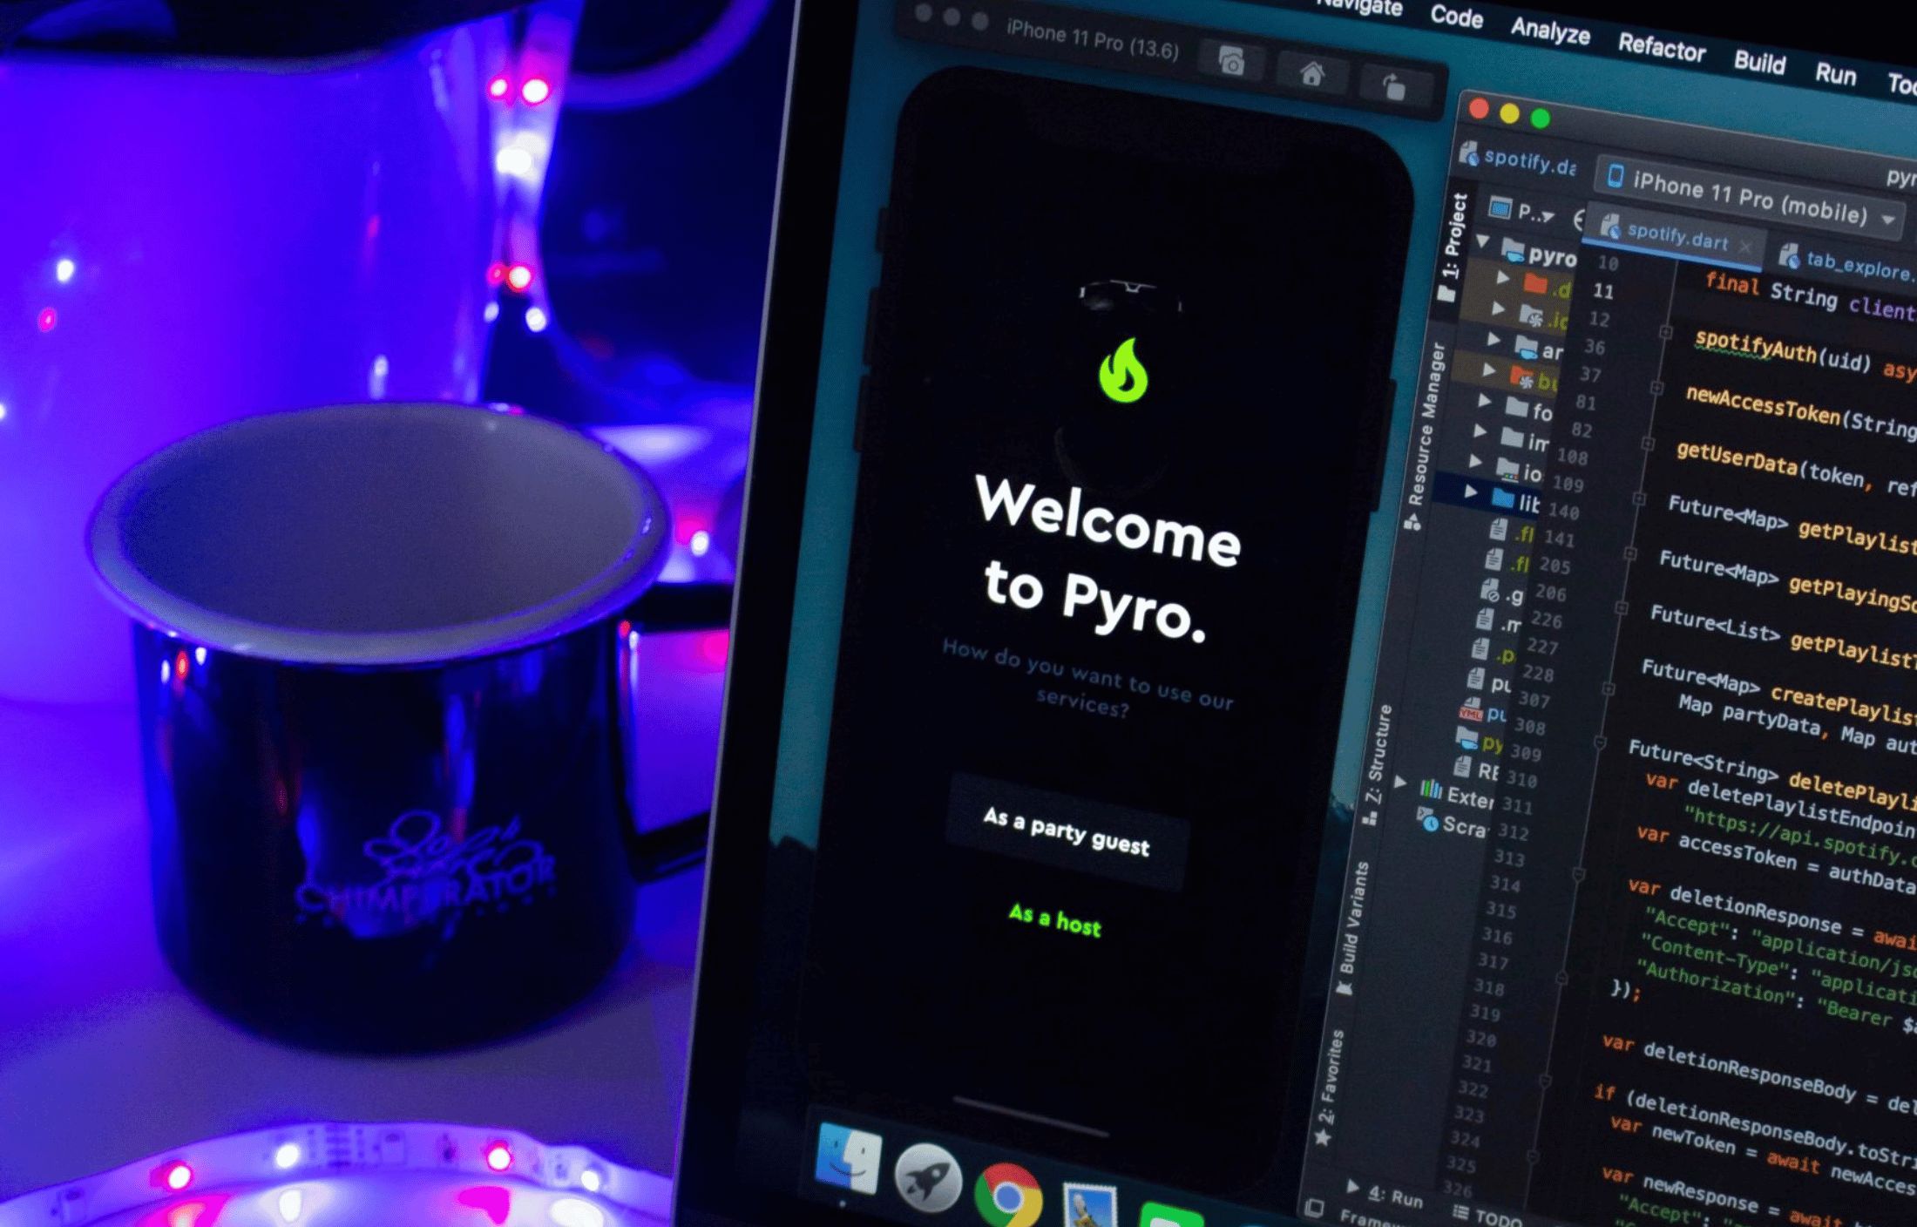Click the Project view icon beside P..
The image size is (1917, 1227).
pos(1500,207)
